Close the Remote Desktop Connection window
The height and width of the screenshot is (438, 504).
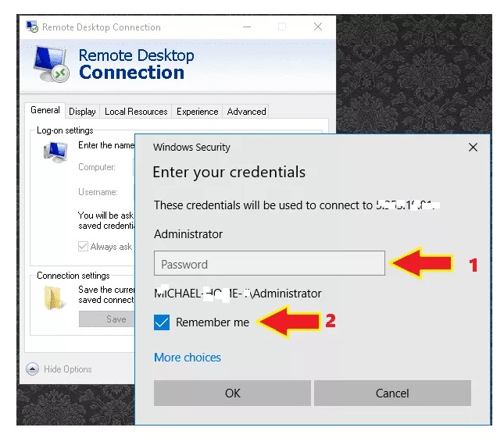click(318, 27)
